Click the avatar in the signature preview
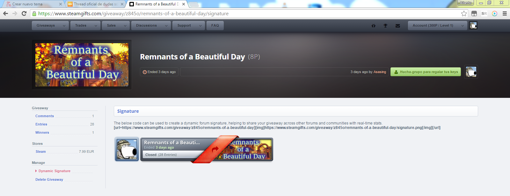Screen dimensions: 510x196 click(127, 149)
